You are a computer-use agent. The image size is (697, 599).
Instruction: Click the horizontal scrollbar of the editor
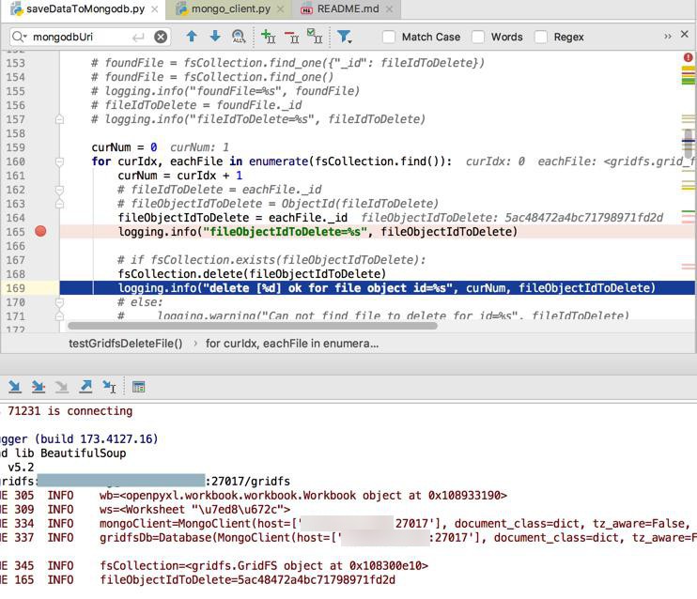pyautogui.click(x=252, y=326)
